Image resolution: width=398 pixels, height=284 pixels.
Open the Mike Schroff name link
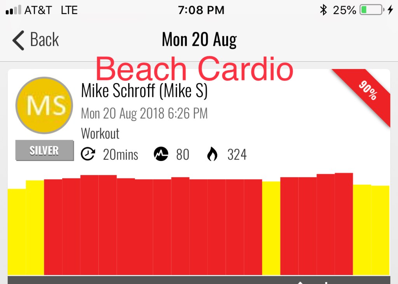click(x=144, y=91)
